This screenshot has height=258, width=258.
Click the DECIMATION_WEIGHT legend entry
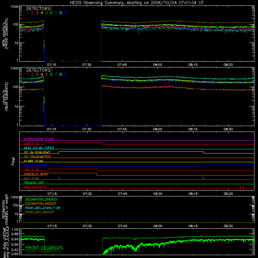point(41,204)
